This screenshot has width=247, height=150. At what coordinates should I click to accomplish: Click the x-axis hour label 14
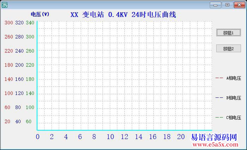[139, 137]
